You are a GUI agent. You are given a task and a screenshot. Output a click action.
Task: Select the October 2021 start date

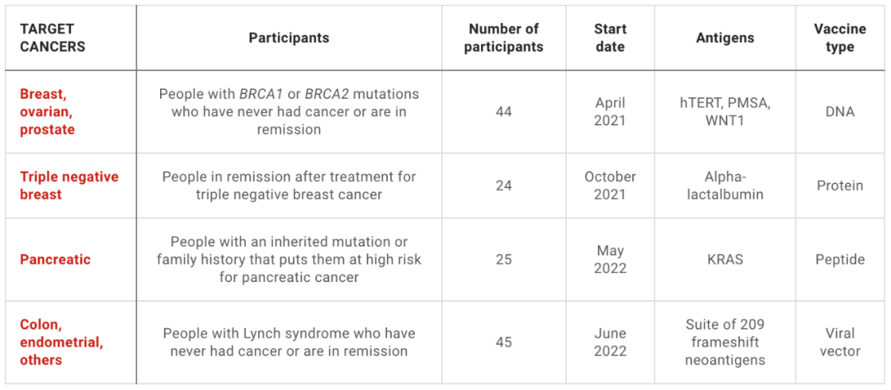610,186
